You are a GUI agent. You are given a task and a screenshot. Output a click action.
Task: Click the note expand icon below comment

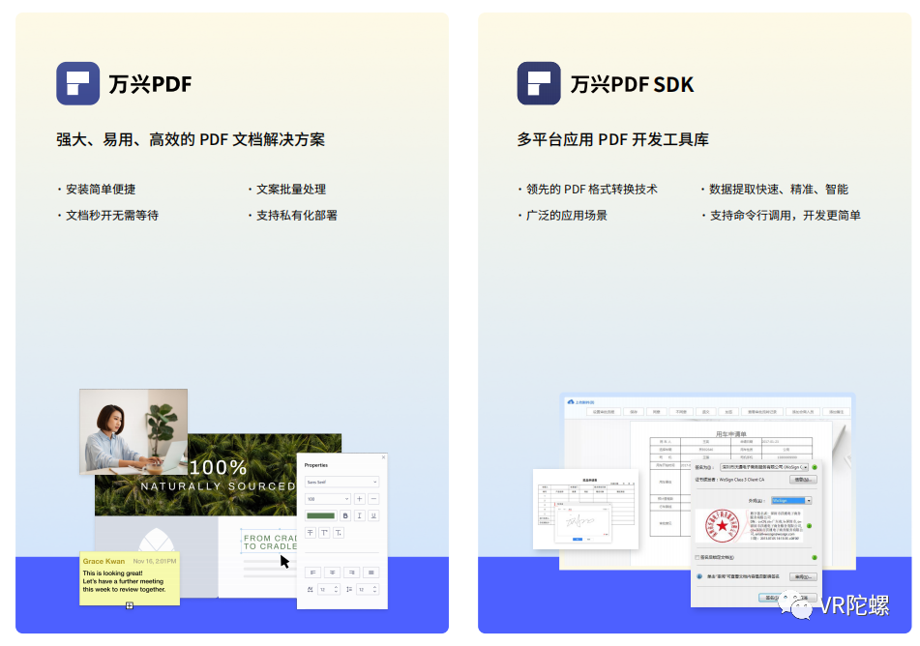pos(130,605)
